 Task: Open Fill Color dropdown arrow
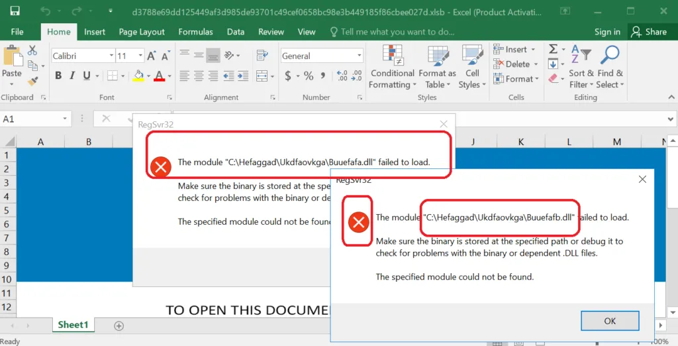point(148,76)
